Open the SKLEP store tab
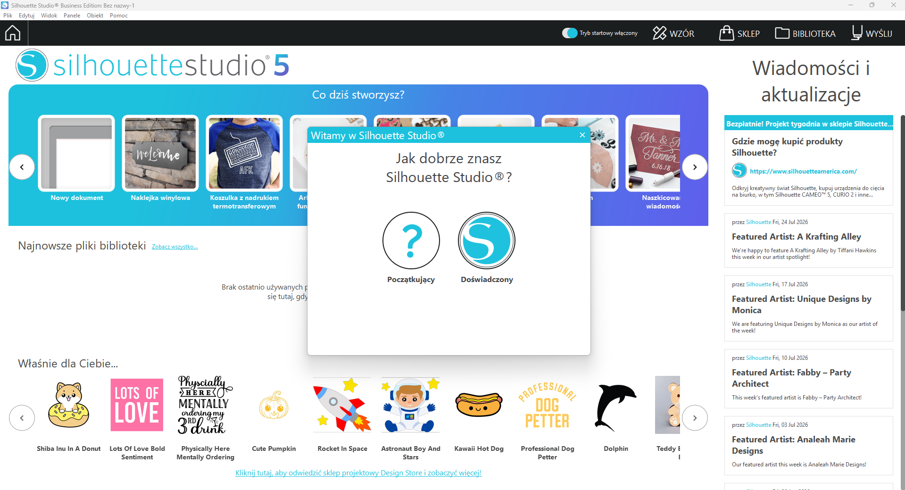 [x=739, y=33]
